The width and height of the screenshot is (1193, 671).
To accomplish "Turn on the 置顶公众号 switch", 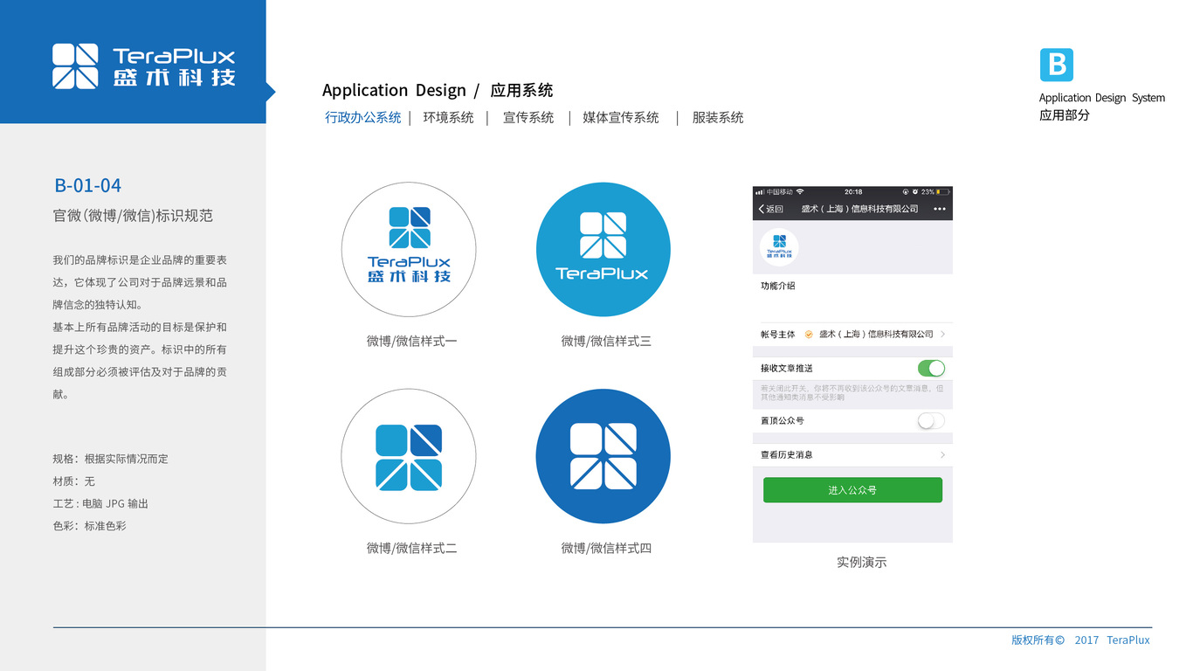I will 931,421.
